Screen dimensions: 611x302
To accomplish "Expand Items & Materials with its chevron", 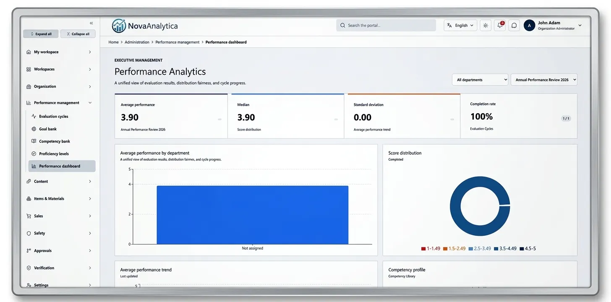I will point(90,199).
